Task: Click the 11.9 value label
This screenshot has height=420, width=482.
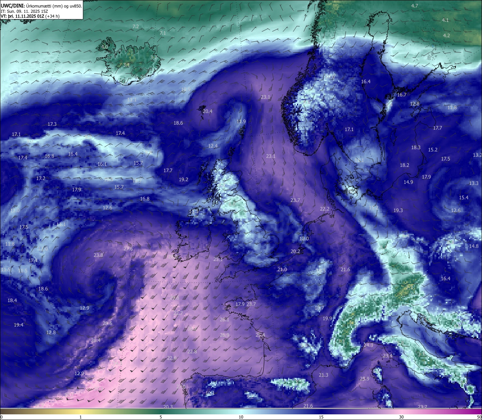Action: pos(241,121)
